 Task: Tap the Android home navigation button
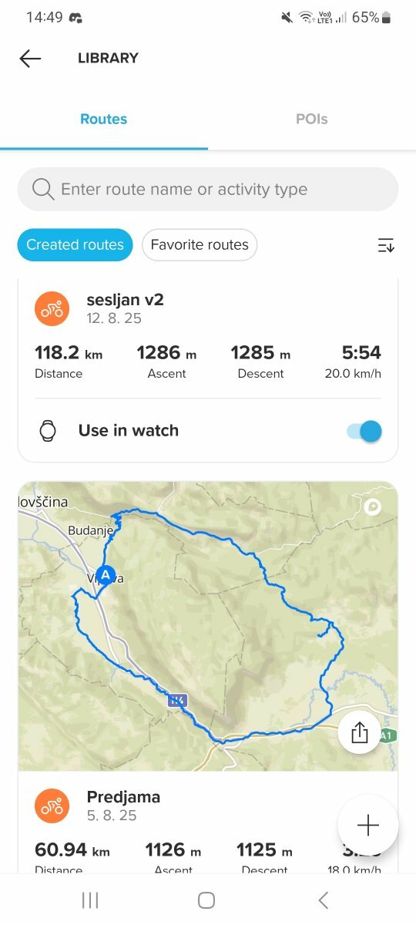point(206,900)
